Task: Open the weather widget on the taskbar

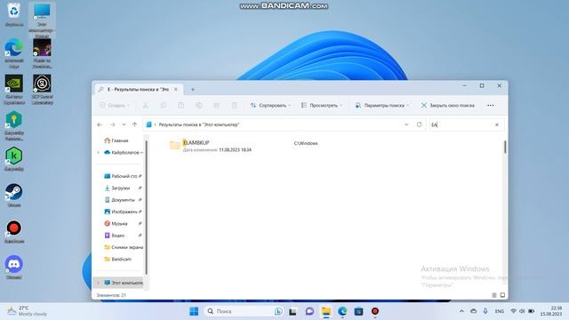Action: pyautogui.click(x=28, y=311)
